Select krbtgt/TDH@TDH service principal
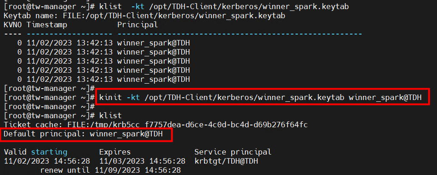This screenshot has width=437, height=175. (226, 161)
